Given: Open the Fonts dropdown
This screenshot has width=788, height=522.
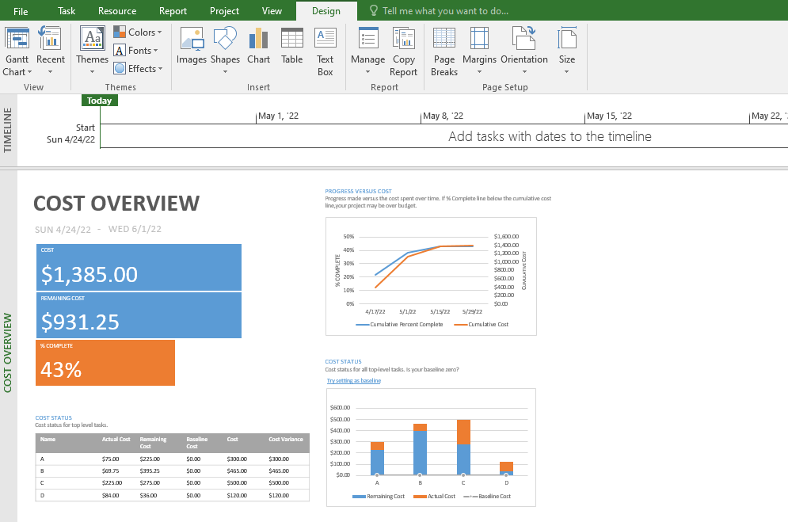Looking at the screenshot, I should (x=139, y=50).
